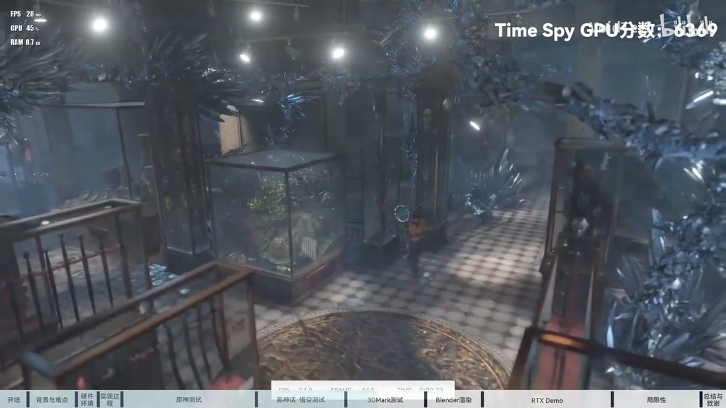The image size is (726, 408).
Task: Select the 实现过程 chapter segment
Action: pos(110,400)
